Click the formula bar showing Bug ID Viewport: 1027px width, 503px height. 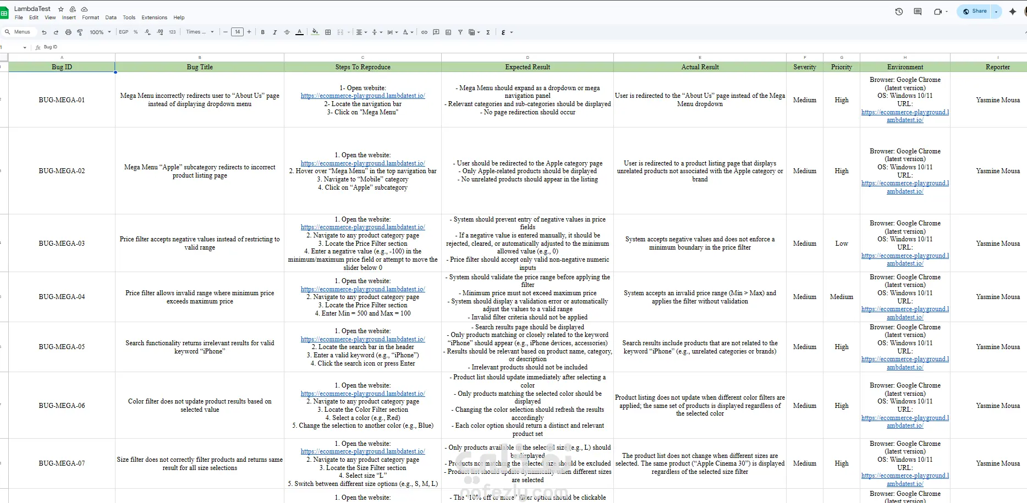tap(51, 47)
